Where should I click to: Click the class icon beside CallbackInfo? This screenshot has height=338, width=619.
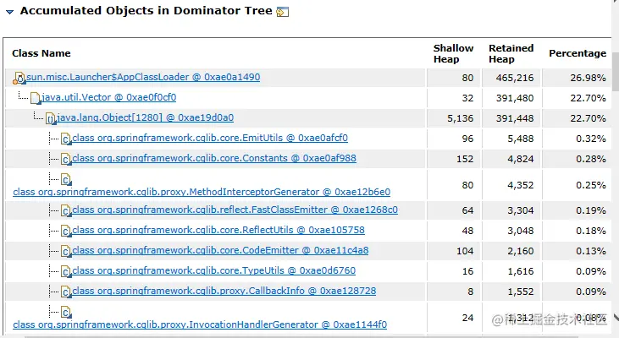(x=66, y=292)
